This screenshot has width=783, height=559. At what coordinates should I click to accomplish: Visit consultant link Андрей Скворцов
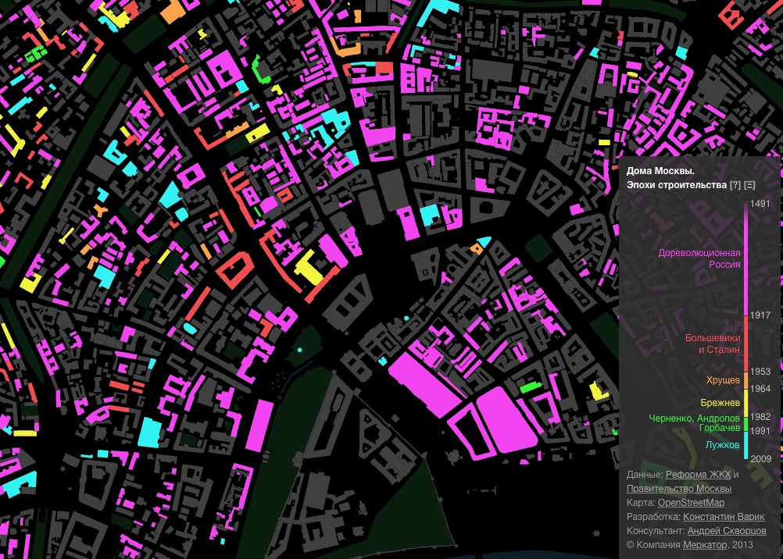click(727, 531)
